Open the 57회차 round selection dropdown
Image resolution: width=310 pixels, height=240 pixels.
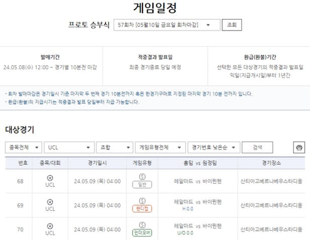click(167, 25)
